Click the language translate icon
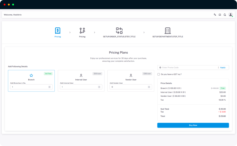Image resolution: width=237 pixels, height=146 pixels. click(215, 15)
